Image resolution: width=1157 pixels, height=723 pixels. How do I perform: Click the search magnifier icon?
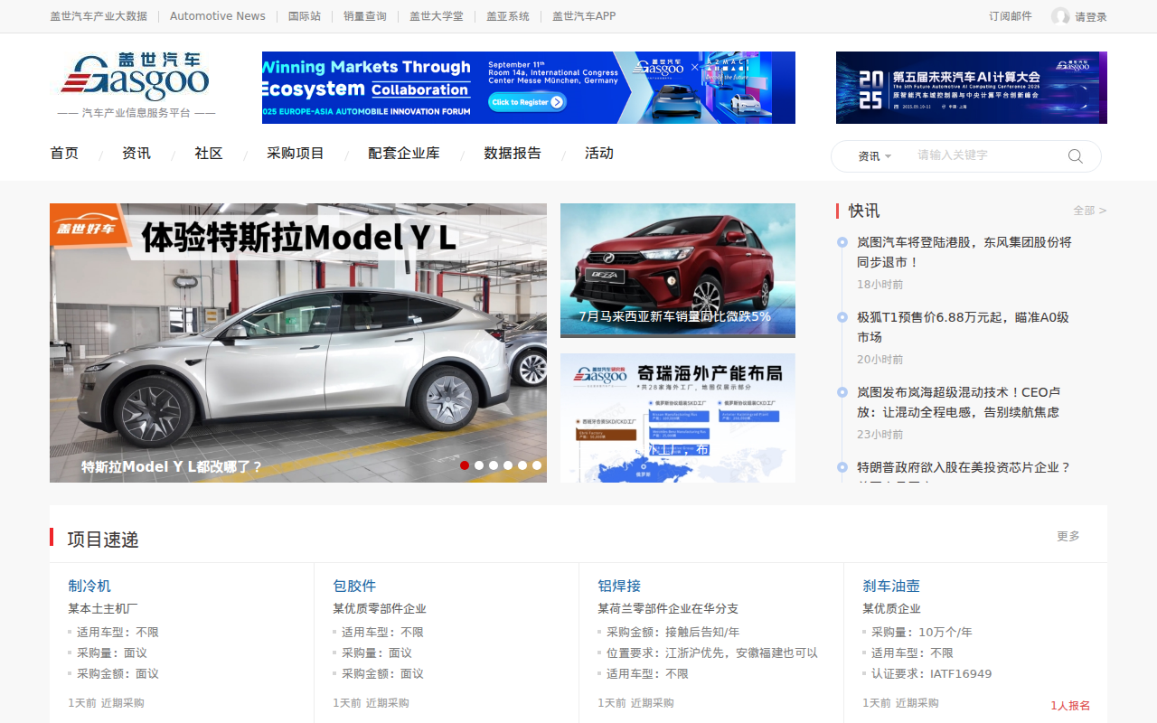click(1075, 155)
